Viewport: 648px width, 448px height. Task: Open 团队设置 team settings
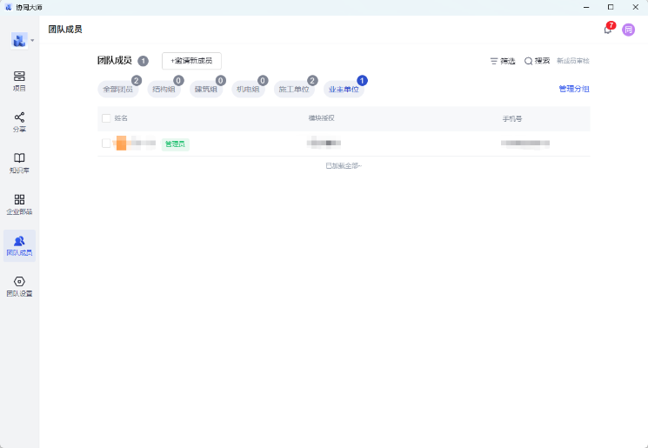[x=19, y=286]
